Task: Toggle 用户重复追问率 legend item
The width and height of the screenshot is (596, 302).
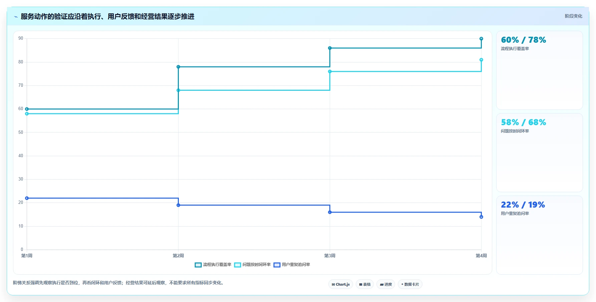Action: [292, 265]
